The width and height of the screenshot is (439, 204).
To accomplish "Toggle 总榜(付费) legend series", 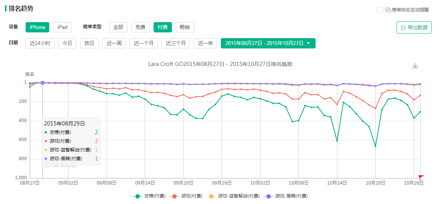I will (x=149, y=196).
